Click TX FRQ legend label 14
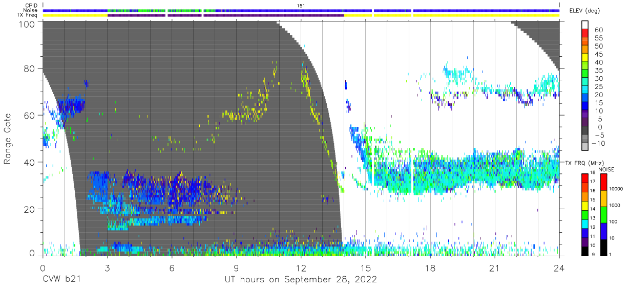Screen dimensions: 629x290 593,209
